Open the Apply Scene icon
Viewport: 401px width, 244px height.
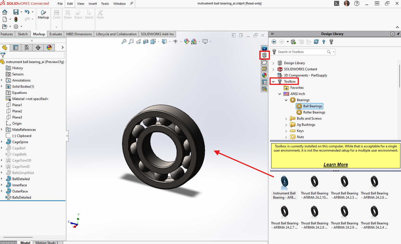pos(194,41)
